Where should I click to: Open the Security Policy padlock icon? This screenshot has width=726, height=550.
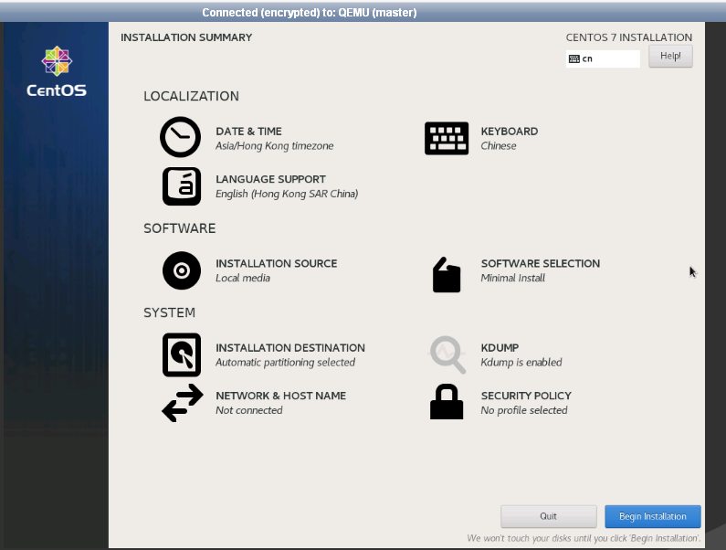(447, 402)
